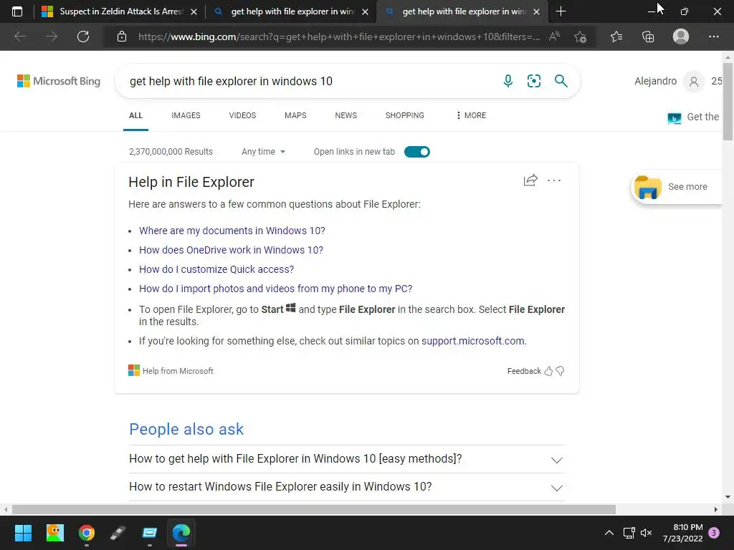Open Edge Settings and more menu
This screenshot has width=734, height=550.
[x=713, y=37]
